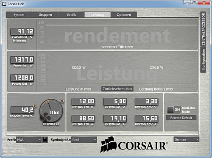
Task: Click the badge 6 on the temperature readout
Action: [x=35, y=105]
